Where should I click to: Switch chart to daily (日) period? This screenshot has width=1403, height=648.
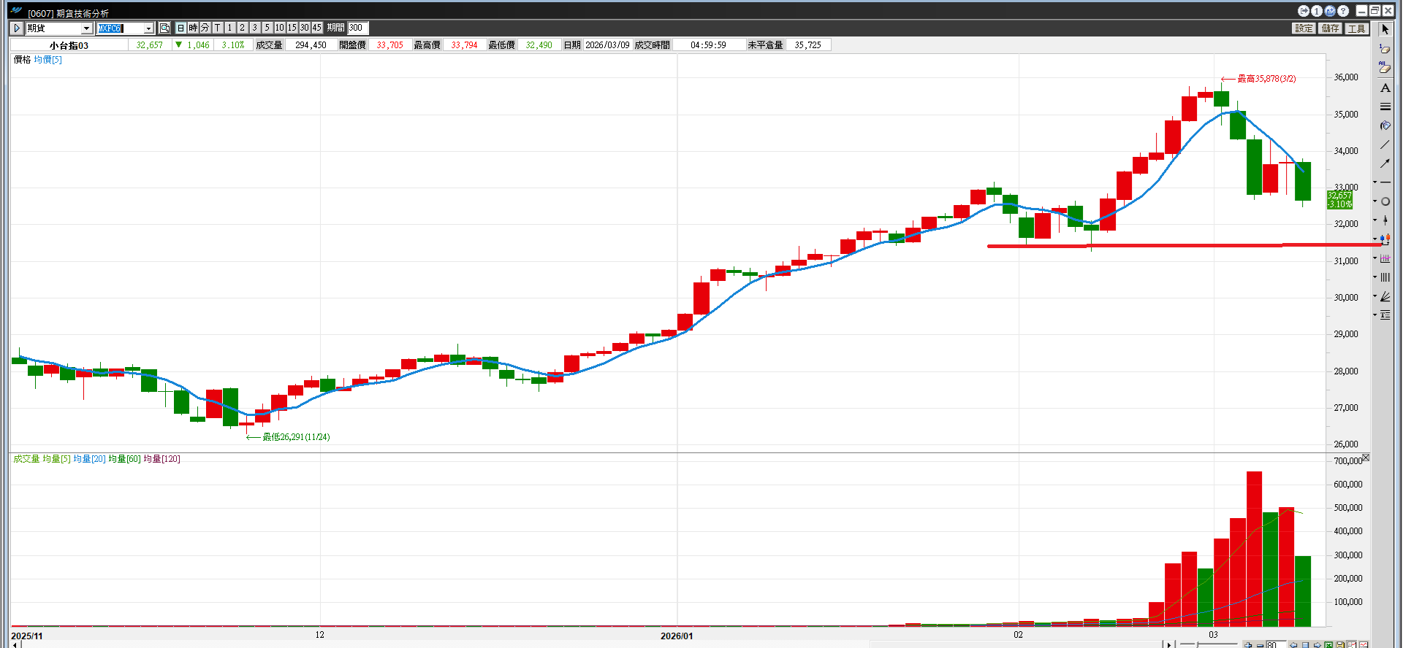point(181,28)
